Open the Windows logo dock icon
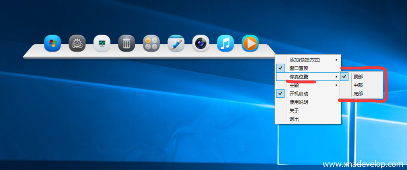Image resolution: width=407 pixels, height=170 pixels. (52, 43)
